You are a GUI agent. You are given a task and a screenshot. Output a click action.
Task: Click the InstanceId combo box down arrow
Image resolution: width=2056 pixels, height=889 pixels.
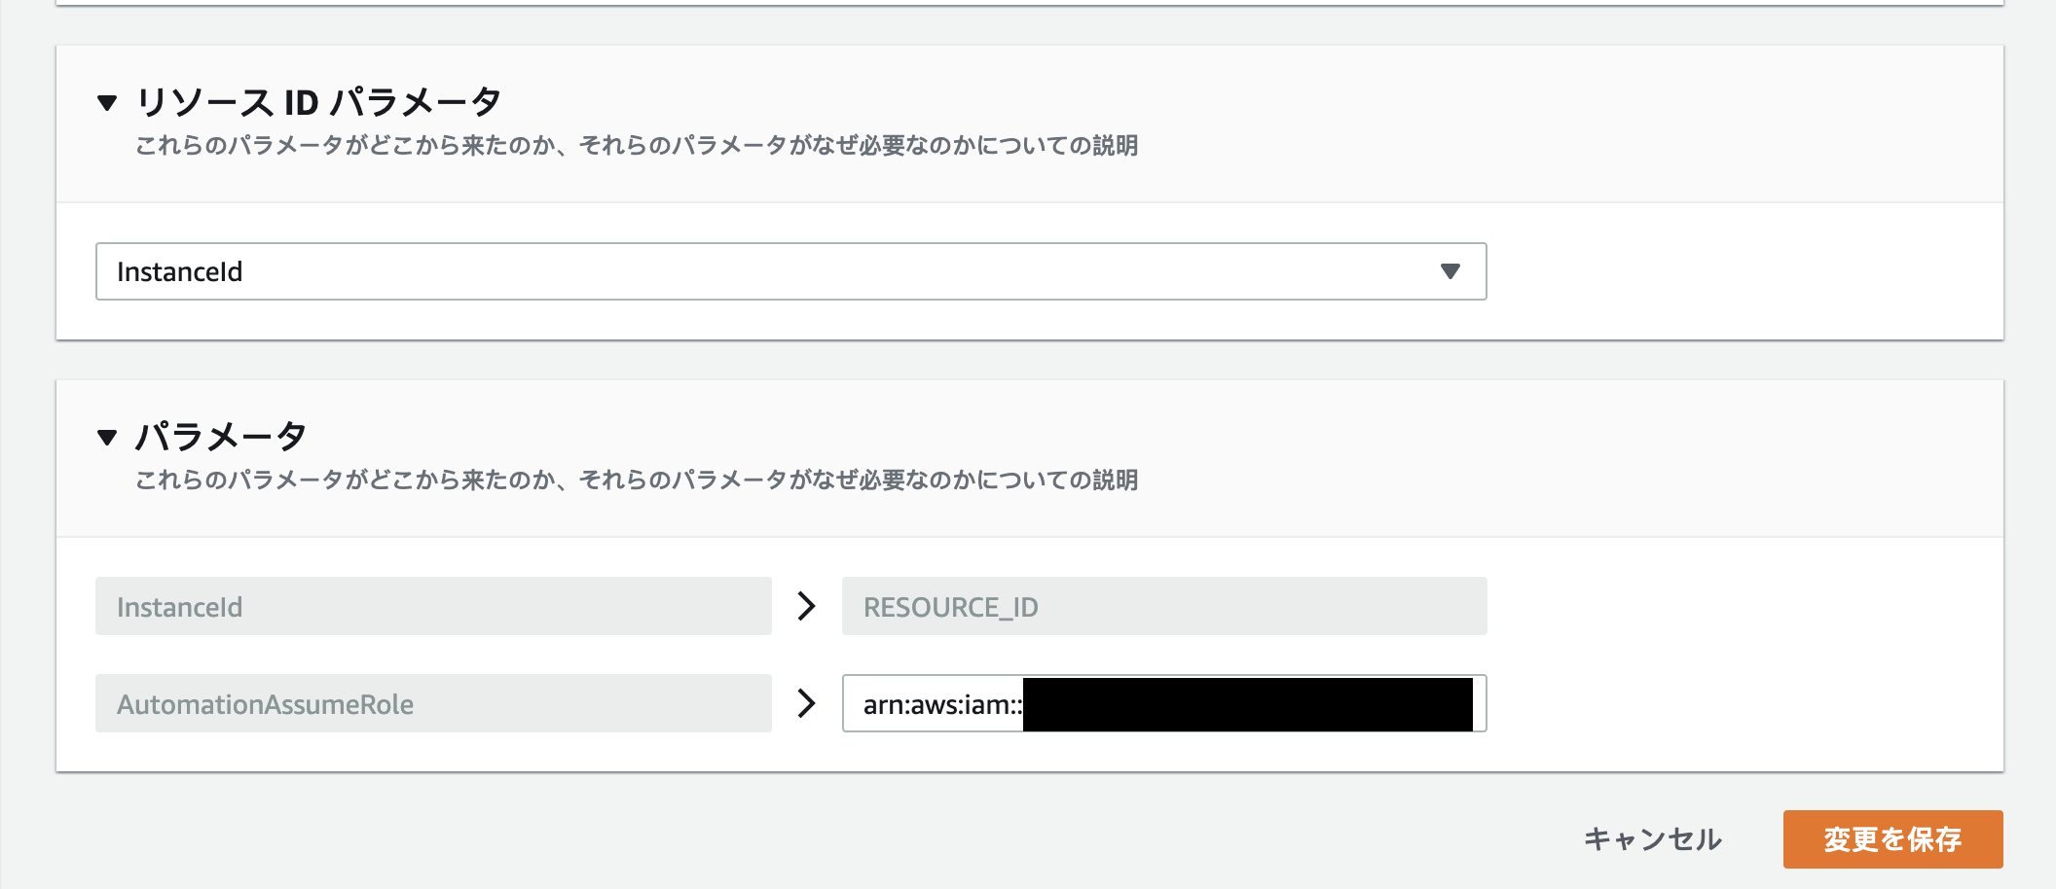(x=1450, y=271)
